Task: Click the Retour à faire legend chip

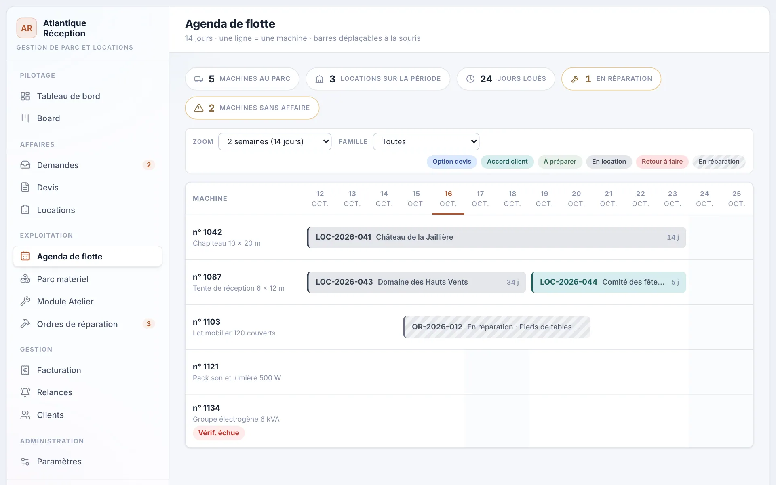Action: pyautogui.click(x=662, y=162)
